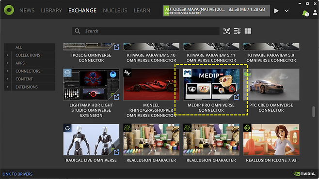
Task: Click the Search input field
Action: 145,31
